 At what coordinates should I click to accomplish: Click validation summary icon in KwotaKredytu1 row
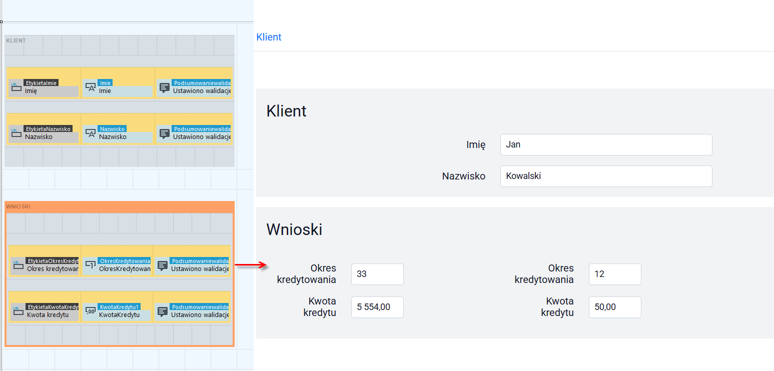(x=163, y=311)
